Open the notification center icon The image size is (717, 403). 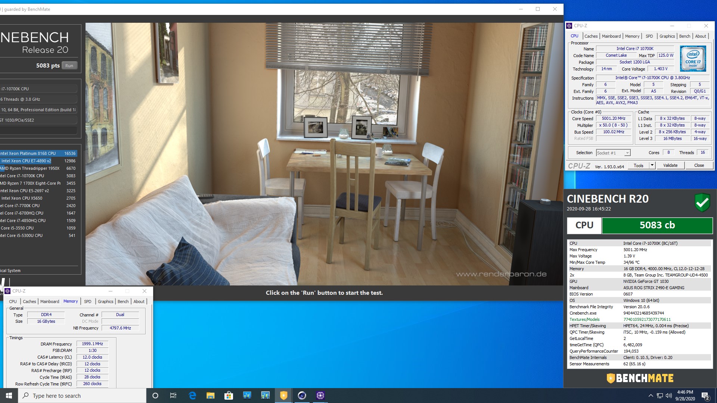click(x=705, y=396)
